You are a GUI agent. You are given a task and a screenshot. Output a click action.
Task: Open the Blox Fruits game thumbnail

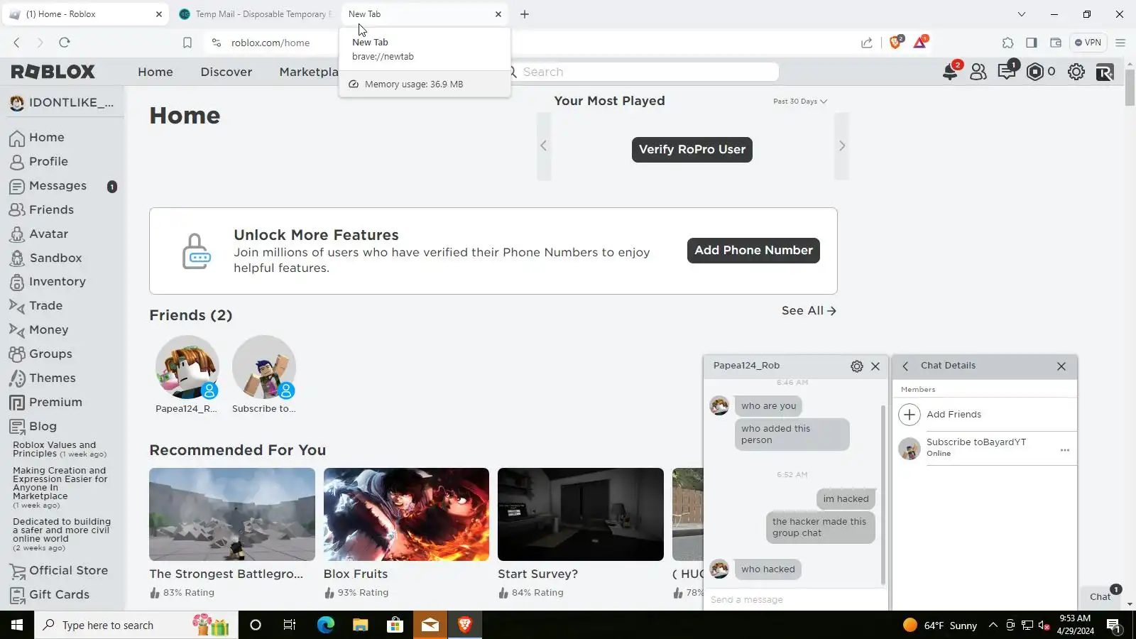[x=406, y=515]
